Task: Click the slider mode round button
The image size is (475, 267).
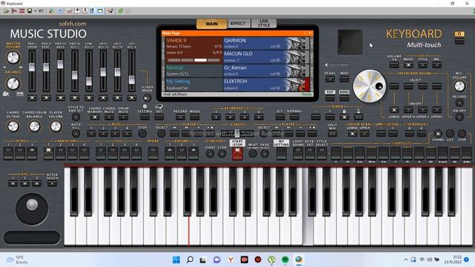Action: tap(147, 98)
